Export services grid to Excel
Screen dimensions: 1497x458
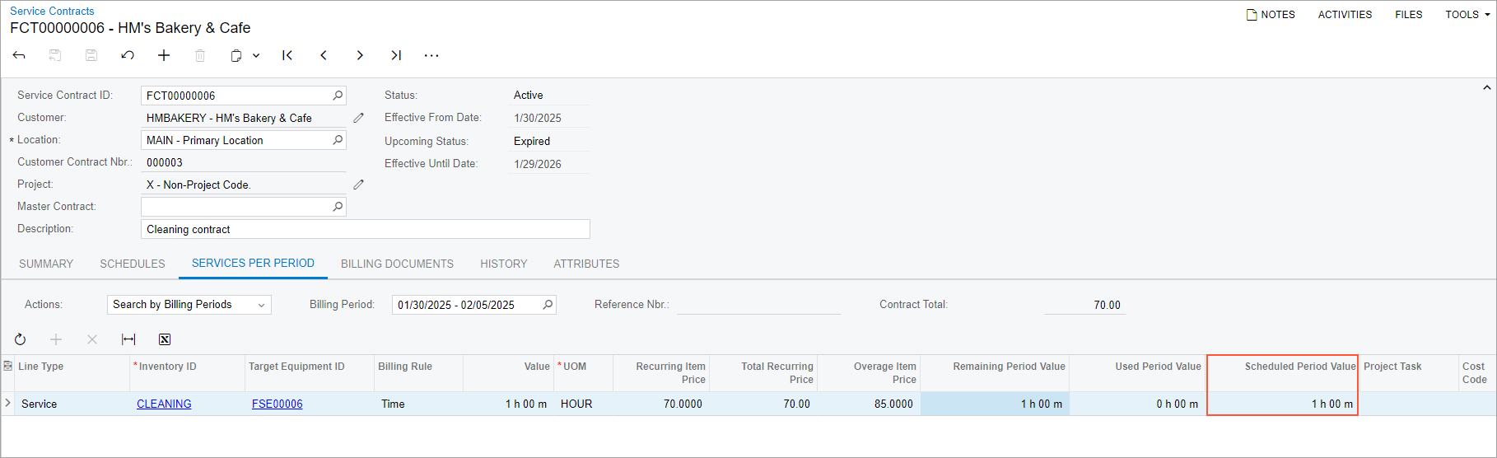(x=165, y=339)
